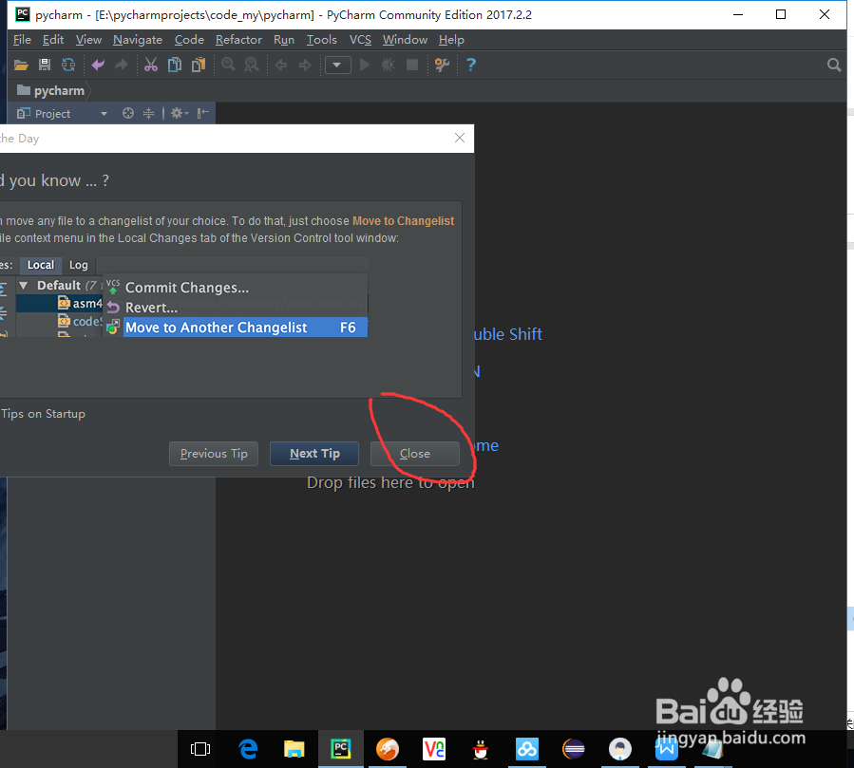Click the Previous Tip button

click(x=214, y=454)
